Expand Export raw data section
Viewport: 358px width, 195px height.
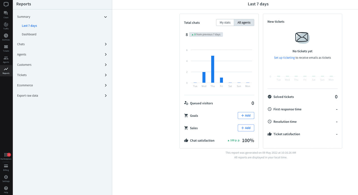(x=105, y=96)
